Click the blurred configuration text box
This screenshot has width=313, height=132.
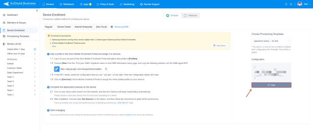271,72
